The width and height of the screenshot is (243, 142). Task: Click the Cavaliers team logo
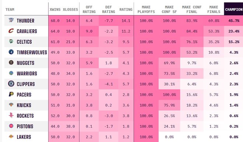[x=11, y=31]
